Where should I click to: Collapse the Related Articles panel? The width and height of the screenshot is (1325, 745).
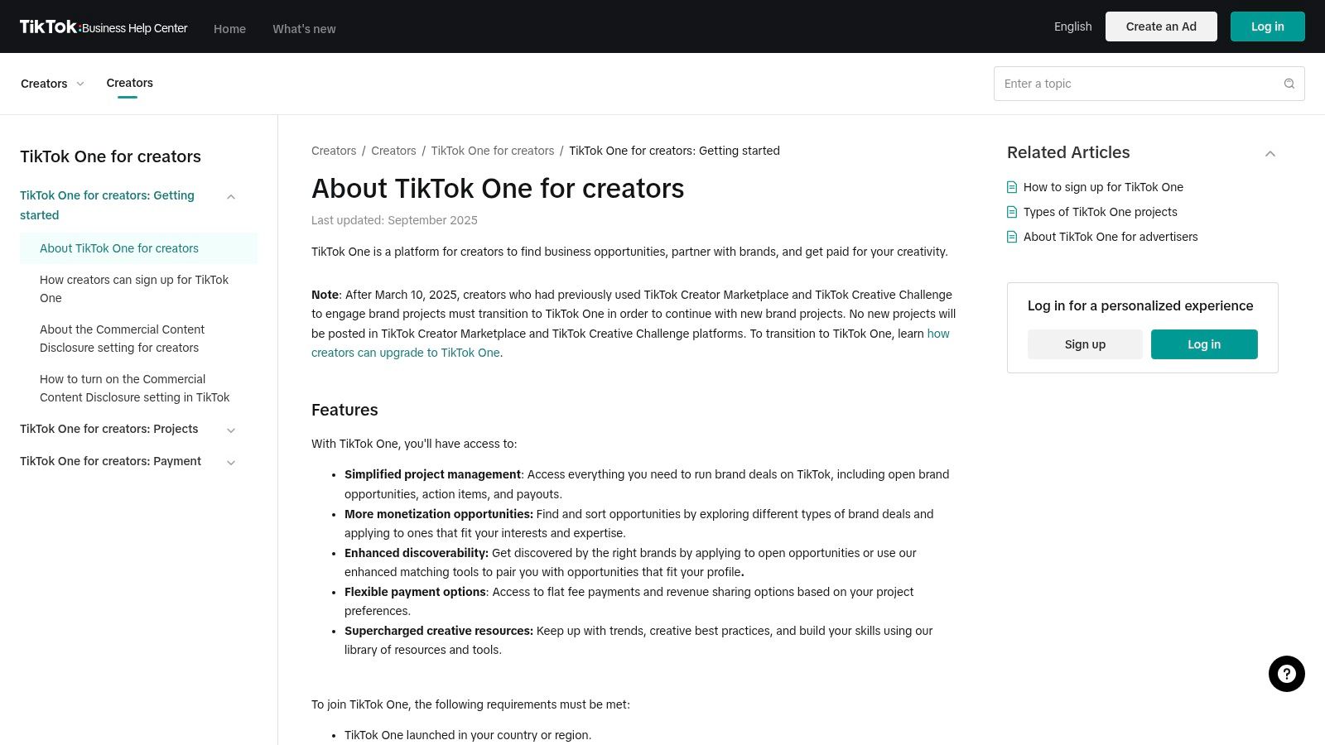click(1270, 154)
